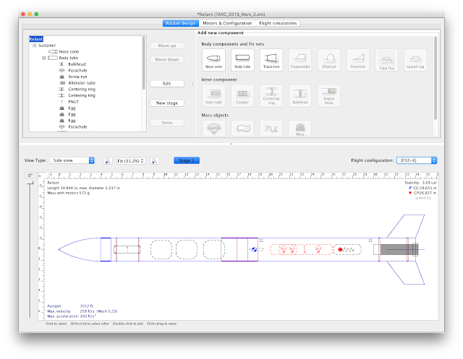Click the red CP marker on rocket
Image resolution: width=463 pixels, height=359 pixels.
[340, 250]
